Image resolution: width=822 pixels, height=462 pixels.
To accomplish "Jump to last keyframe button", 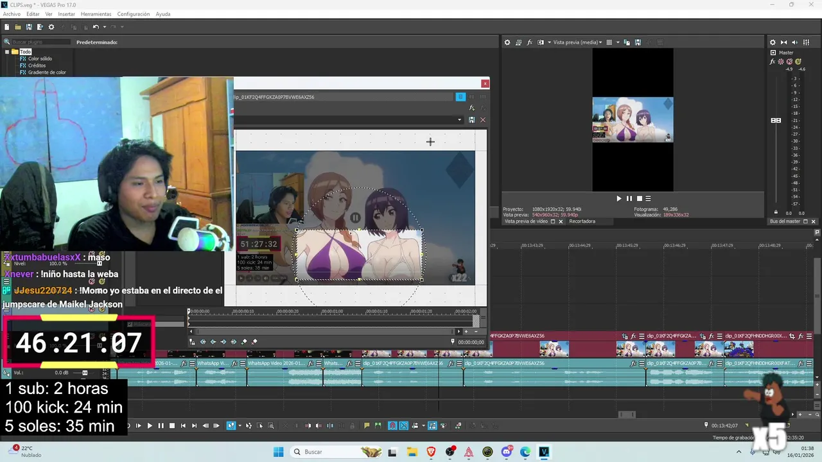I will (x=234, y=342).
